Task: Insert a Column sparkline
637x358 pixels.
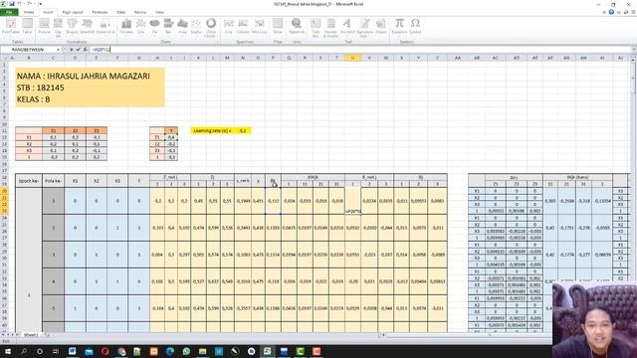Action: click(243, 26)
